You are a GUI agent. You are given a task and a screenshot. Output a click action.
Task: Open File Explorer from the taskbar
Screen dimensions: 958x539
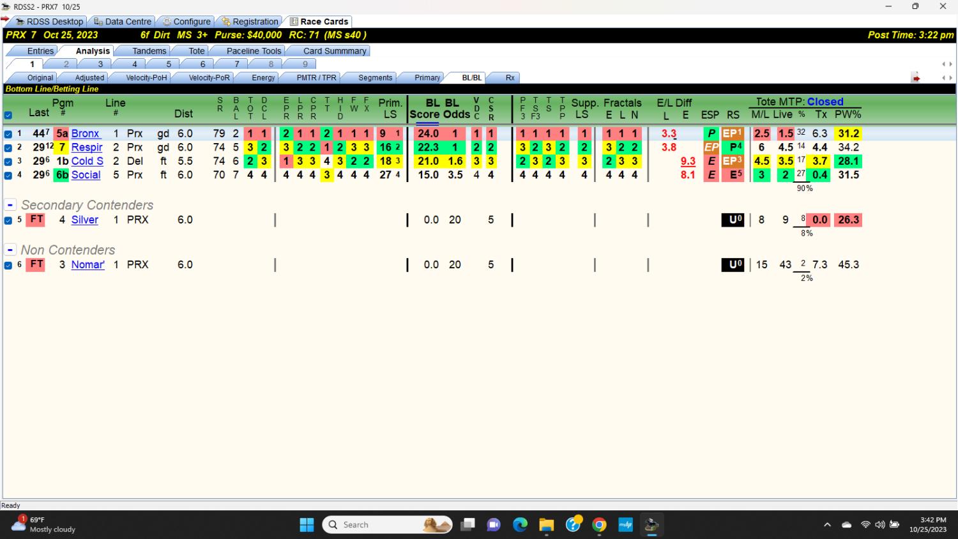tap(547, 525)
